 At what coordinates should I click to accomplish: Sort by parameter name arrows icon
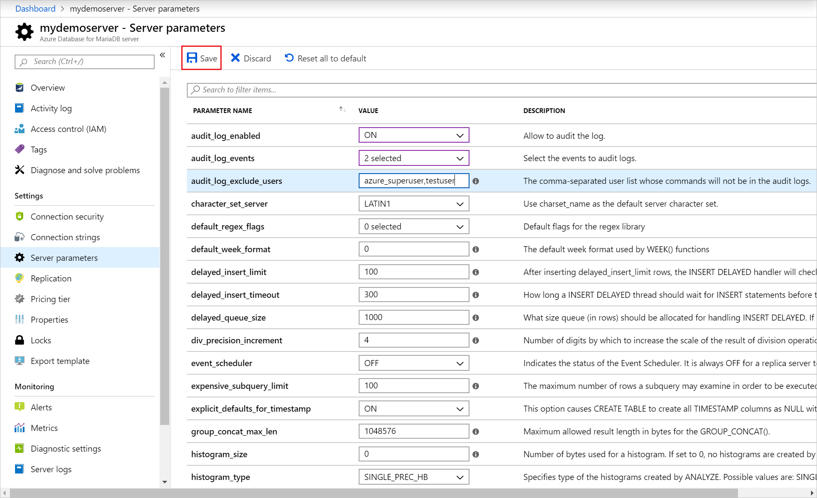(342, 110)
